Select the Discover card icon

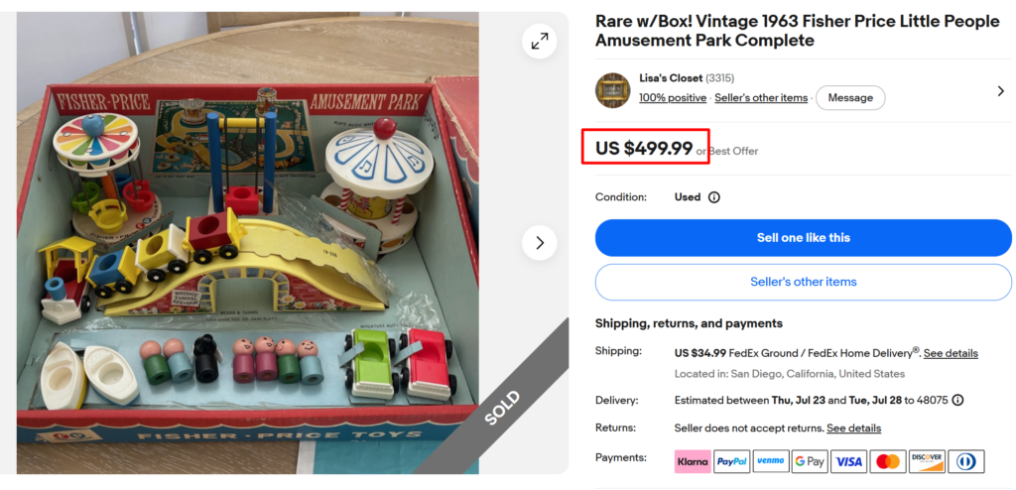(x=927, y=461)
